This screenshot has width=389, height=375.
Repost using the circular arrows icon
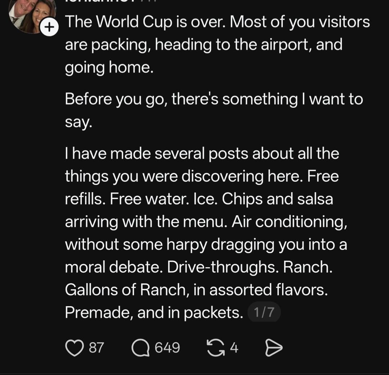point(216,348)
